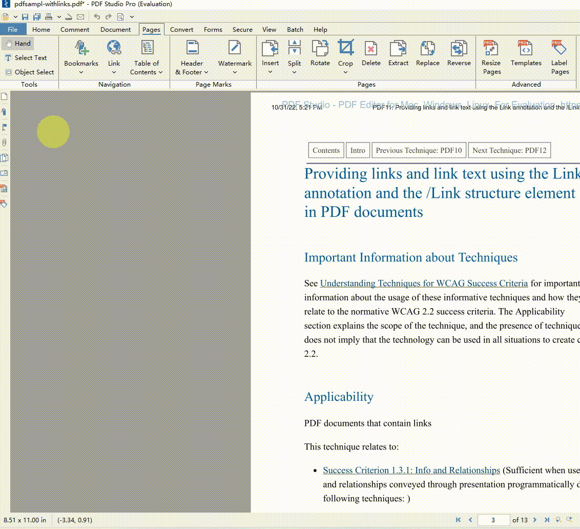The image size is (580, 529).
Task: Activate the Hand tool
Action: click(x=18, y=43)
